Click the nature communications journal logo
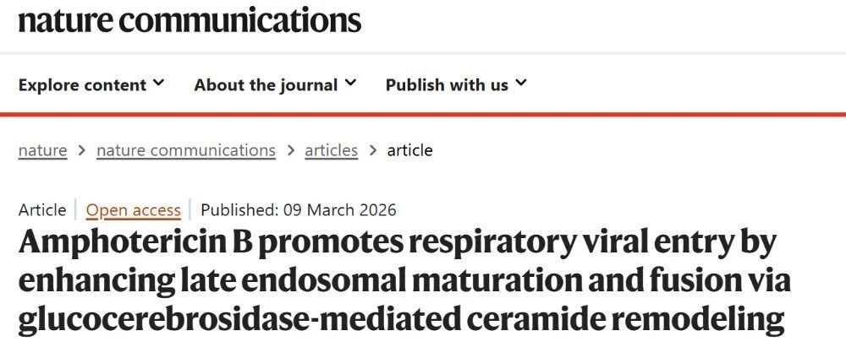The image size is (846, 358). 190,19
